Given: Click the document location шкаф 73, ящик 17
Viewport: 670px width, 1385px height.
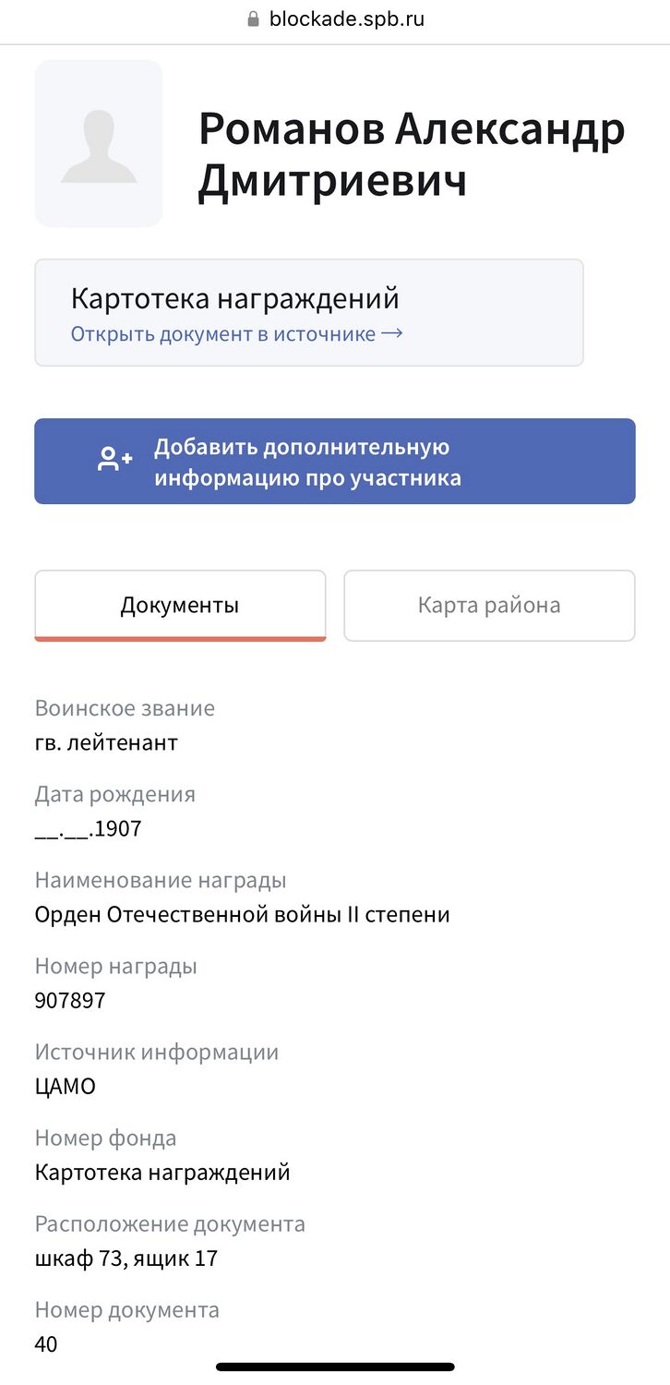Looking at the screenshot, I should pyautogui.click(x=126, y=1258).
